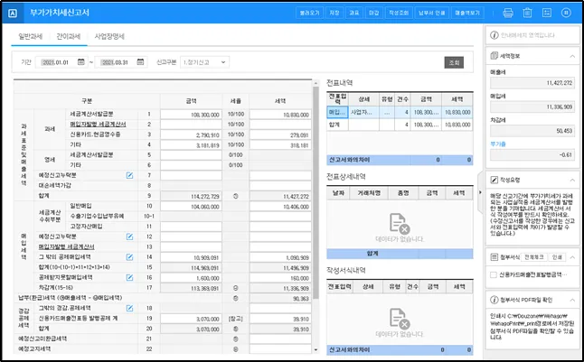Image resolution: width=584 pixels, height=362 pixels.
Task: Click the 합계 row in 전표내역 table
Action: click(400, 125)
